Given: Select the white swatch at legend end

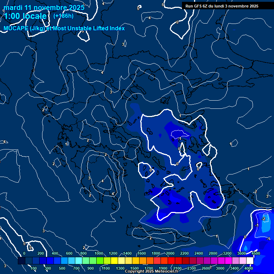Looking at the screenshot, I should point(250,261).
